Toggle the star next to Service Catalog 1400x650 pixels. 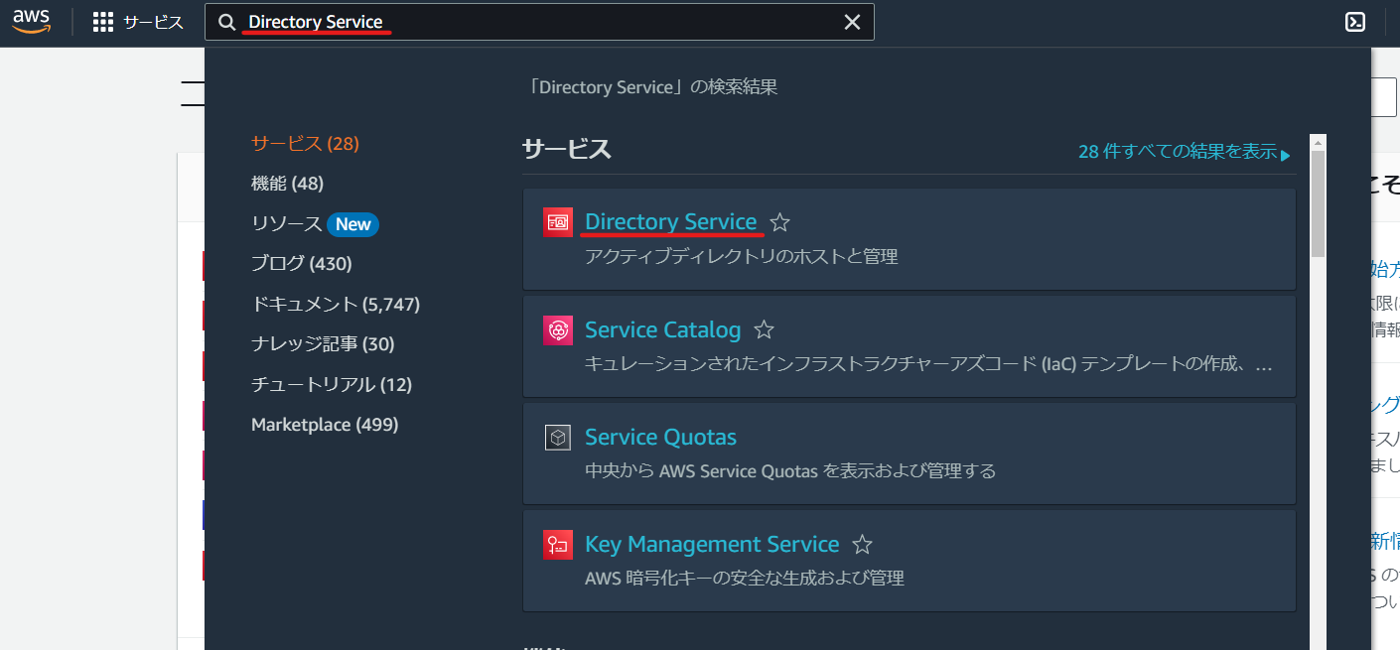point(764,328)
